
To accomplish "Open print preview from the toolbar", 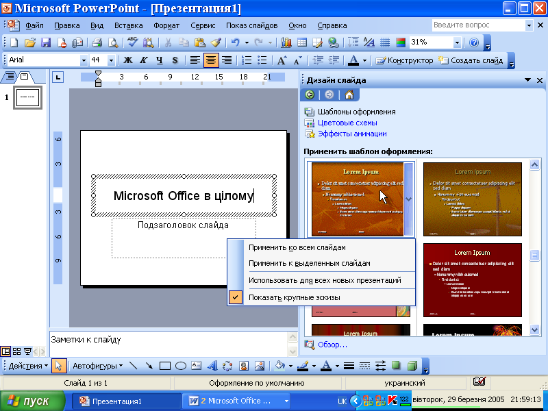I will [112, 42].
